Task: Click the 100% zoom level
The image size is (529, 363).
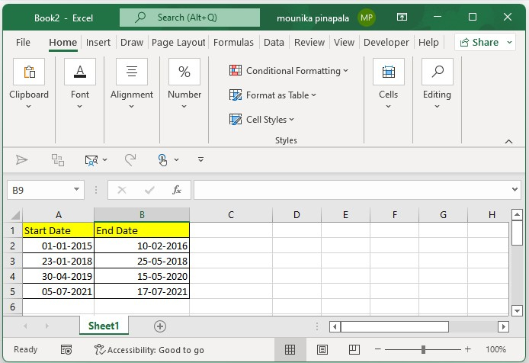Action: pyautogui.click(x=496, y=349)
